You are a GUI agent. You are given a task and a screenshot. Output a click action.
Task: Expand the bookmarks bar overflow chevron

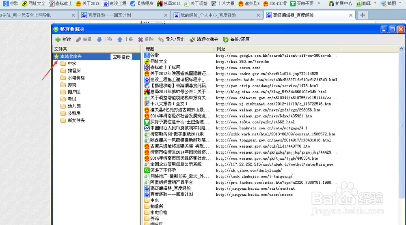point(319,3)
